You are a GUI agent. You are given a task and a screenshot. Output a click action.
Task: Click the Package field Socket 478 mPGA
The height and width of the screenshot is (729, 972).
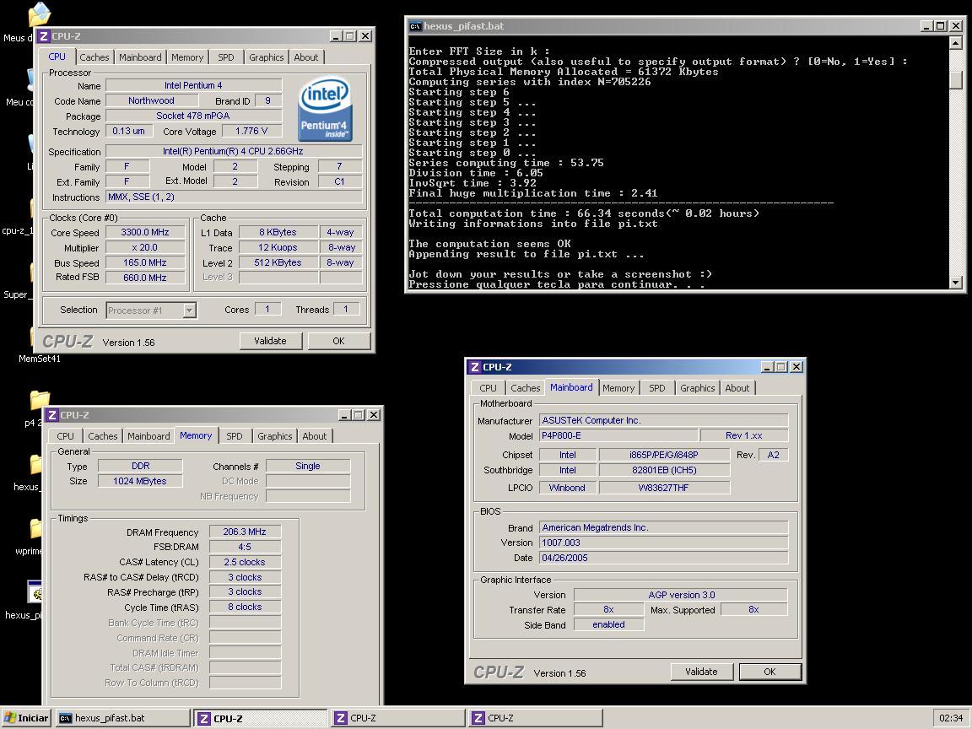[193, 116]
